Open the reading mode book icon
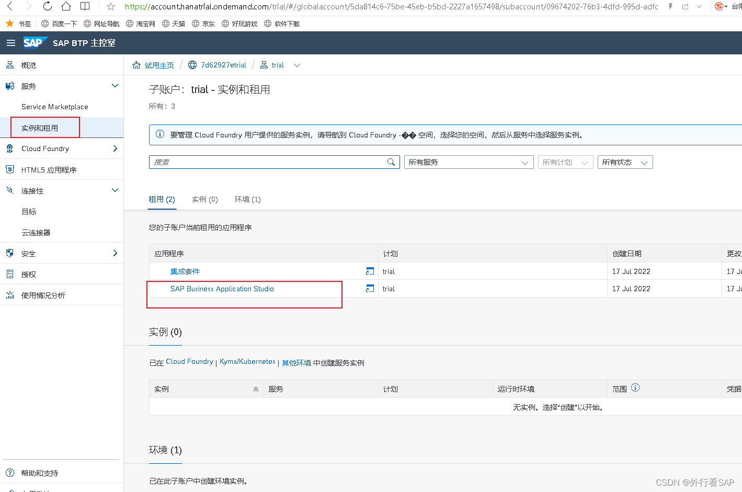The width and height of the screenshot is (742, 492). coord(85,6)
